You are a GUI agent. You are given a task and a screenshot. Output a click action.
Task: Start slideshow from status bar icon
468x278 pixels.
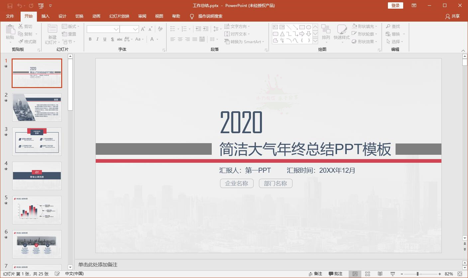(393, 274)
